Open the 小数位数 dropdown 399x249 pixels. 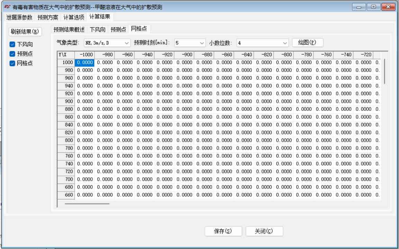[263, 43]
